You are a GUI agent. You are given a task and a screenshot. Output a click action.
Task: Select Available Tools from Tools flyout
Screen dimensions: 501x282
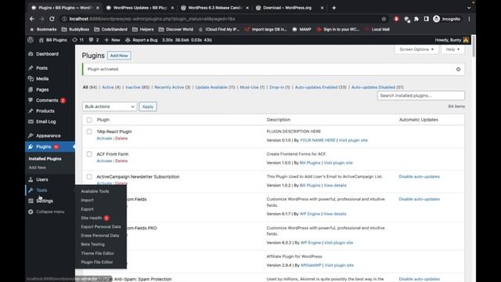coord(95,191)
